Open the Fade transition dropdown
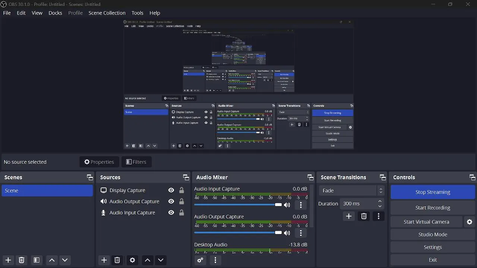 pyautogui.click(x=351, y=191)
